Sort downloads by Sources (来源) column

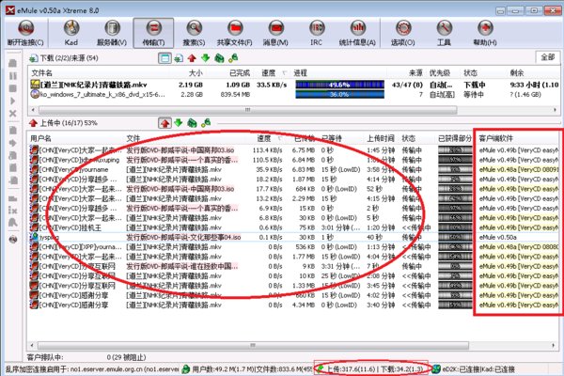(415, 73)
